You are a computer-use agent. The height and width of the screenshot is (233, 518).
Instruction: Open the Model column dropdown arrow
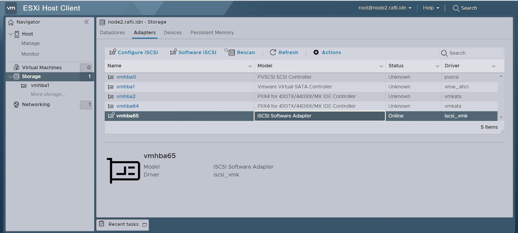(381, 66)
